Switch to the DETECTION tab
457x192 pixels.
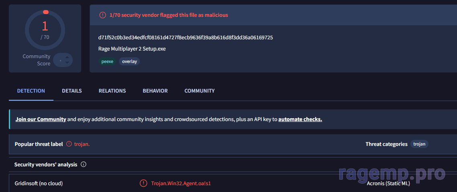pyautogui.click(x=31, y=91)
